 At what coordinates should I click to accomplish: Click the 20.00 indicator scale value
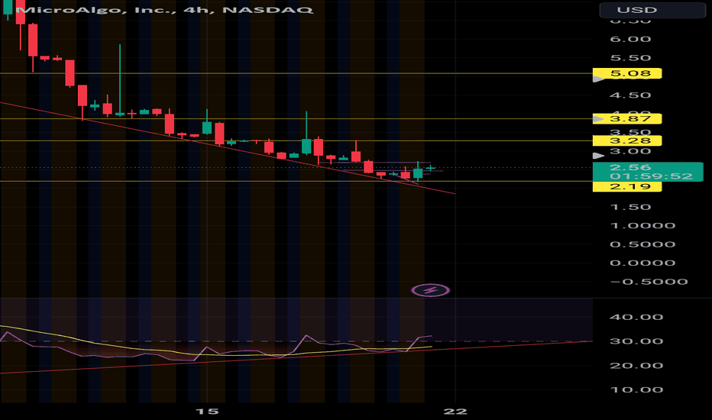tap(636, 366)
